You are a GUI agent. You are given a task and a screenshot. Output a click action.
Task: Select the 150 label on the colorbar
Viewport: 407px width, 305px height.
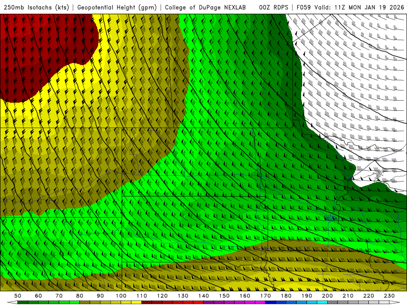pos(224,296)
